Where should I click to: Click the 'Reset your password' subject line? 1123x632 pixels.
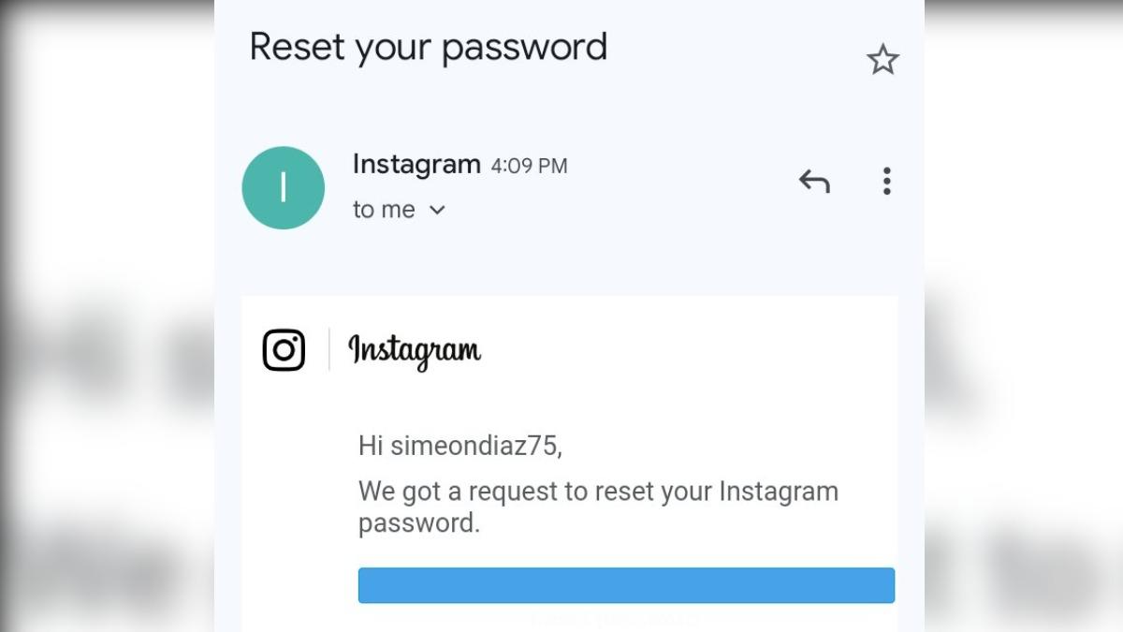click(x=429, y=47)
